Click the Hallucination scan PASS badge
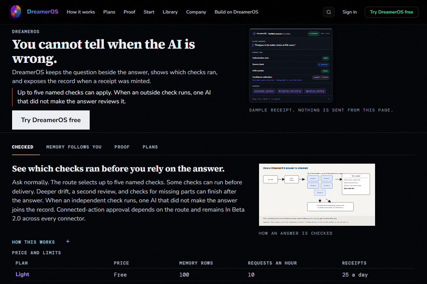The height and width of the screenshot is (284, 427). coord(326,58)
